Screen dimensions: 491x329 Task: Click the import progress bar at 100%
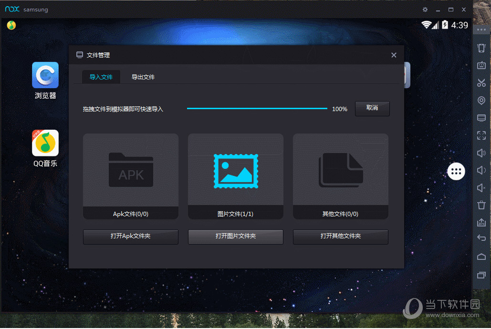(x=257, y=108)
